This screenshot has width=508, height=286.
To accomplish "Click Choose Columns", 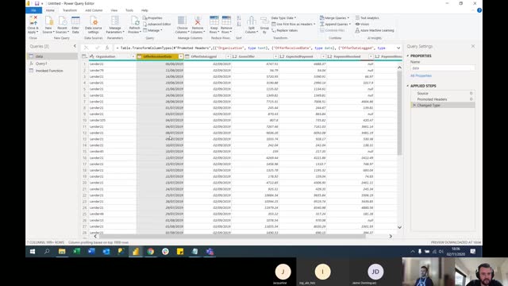I will (x=182, y=25).
